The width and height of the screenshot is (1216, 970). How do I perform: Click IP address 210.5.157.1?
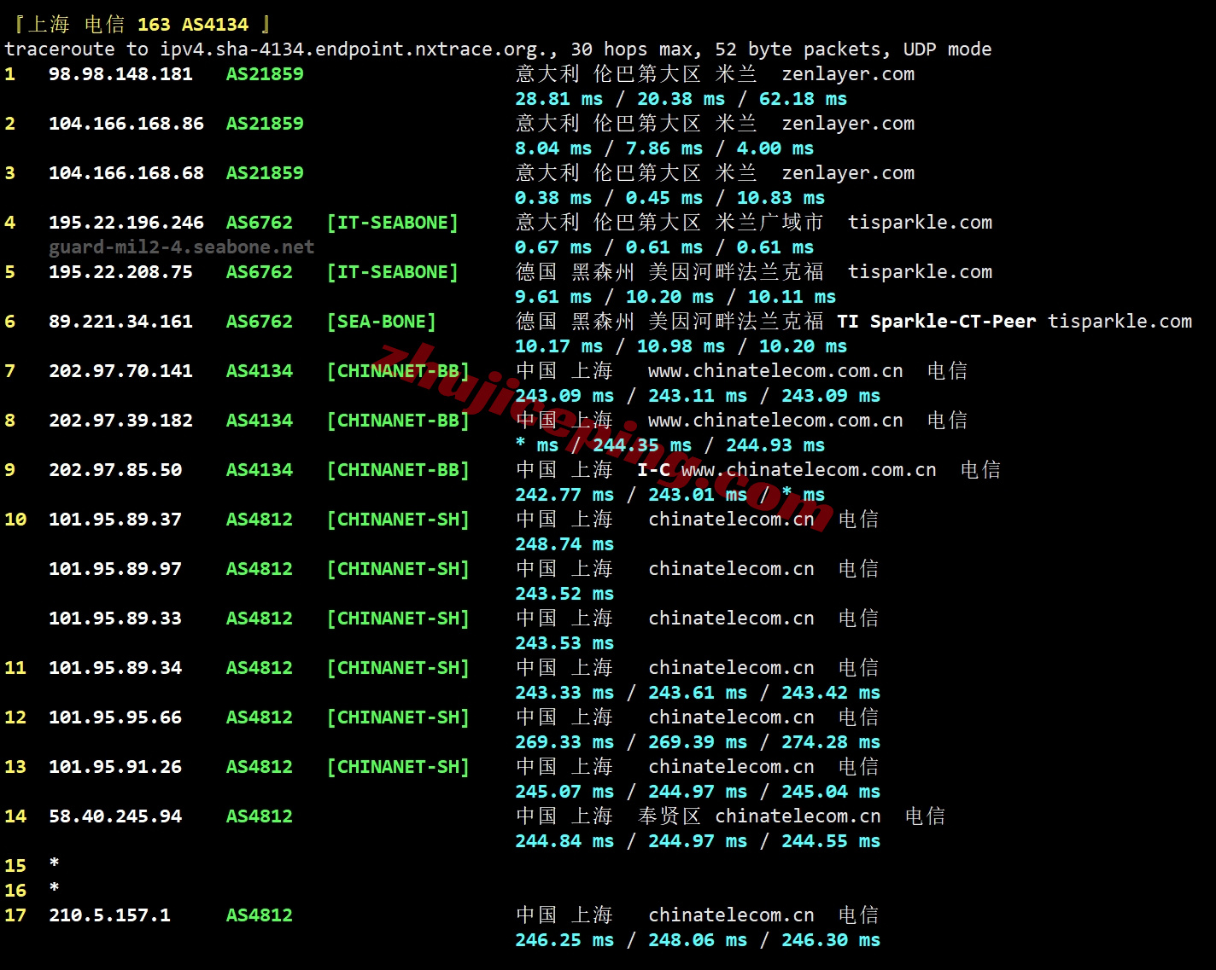point(109,915)
